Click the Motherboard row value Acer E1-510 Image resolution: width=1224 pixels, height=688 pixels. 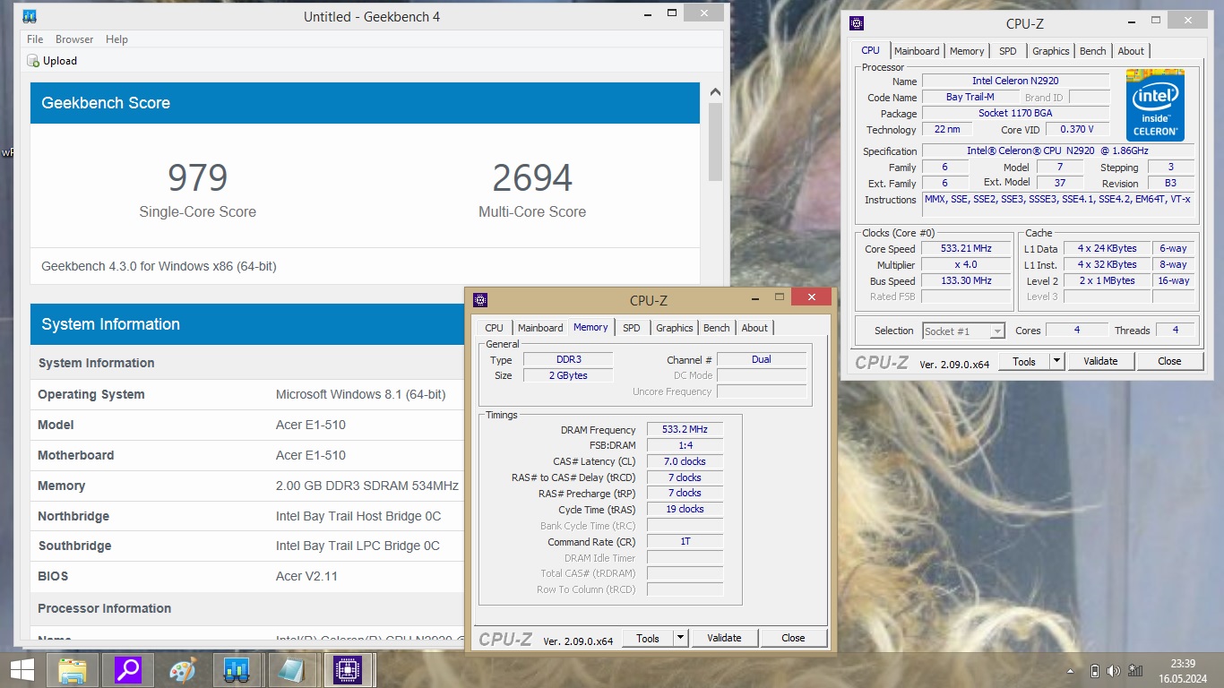tap(311, 455)
